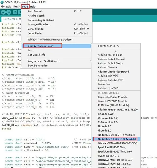Click the ssid = "123" code line
The height and width of the screenshot is (168, 157).
point(25,139)
